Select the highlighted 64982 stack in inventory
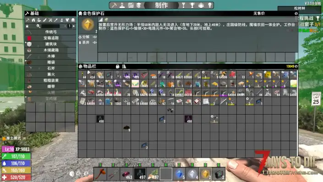This screenshot has height=182, width=323. pos(179,92)
